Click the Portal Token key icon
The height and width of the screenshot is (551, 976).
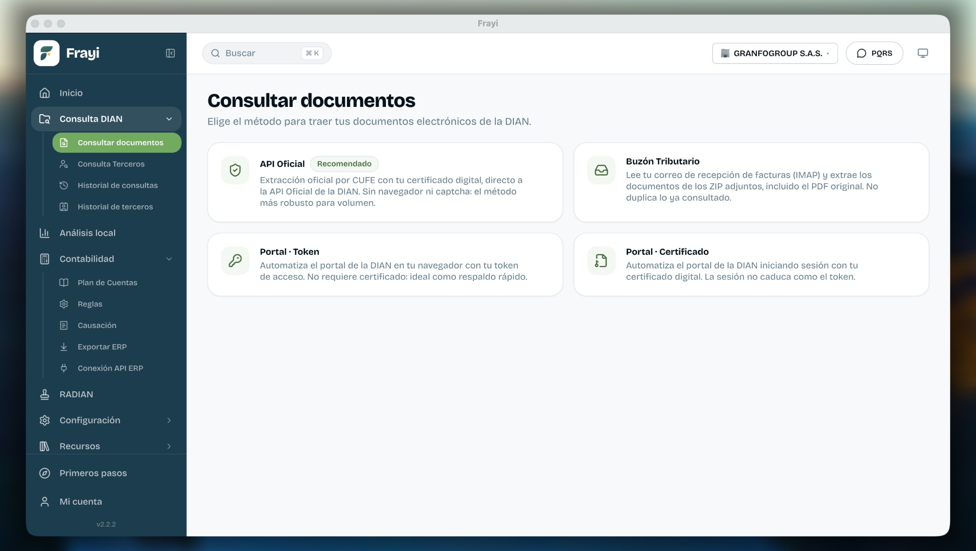pyautogui.click(x=235, y=261)
